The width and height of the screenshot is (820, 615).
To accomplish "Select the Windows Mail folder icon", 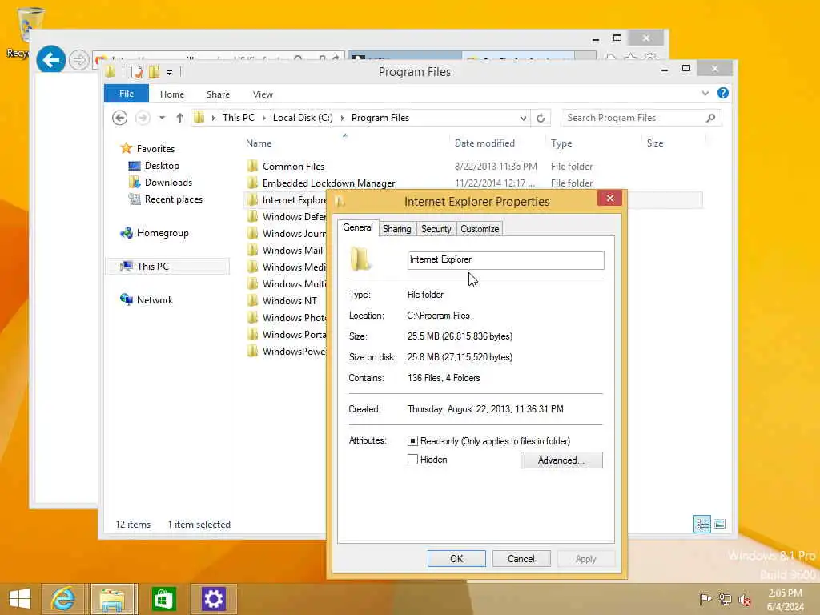I will pyautogui.click(x=252, y=251).
